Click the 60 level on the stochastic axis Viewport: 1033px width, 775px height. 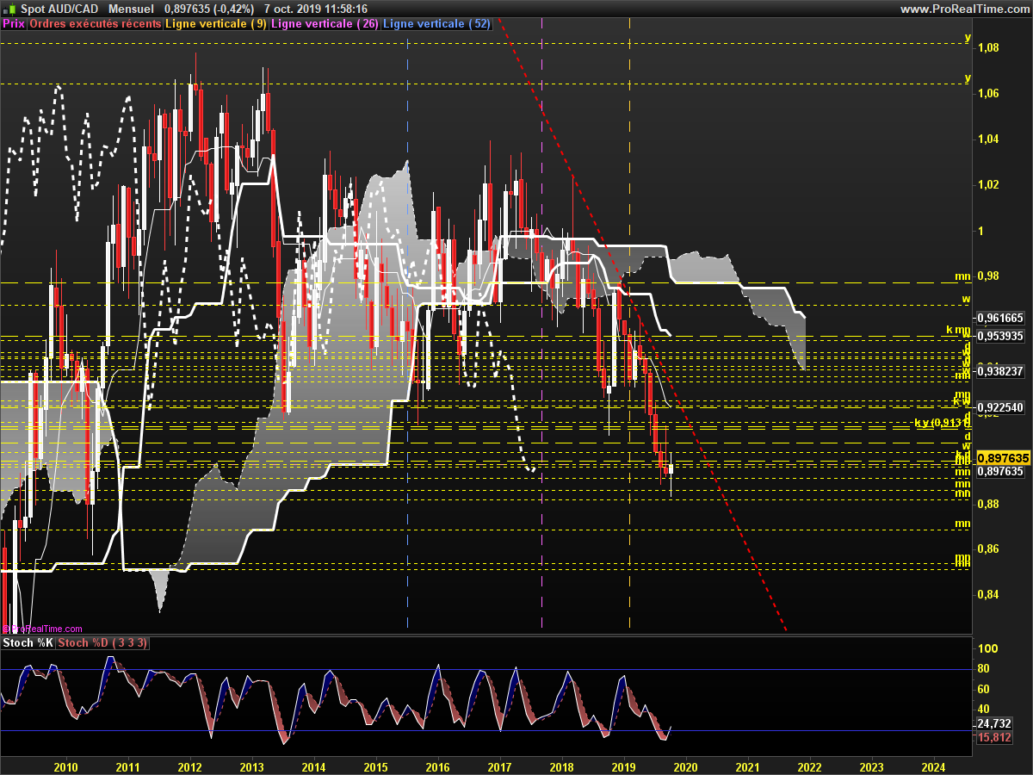(985, 689)
